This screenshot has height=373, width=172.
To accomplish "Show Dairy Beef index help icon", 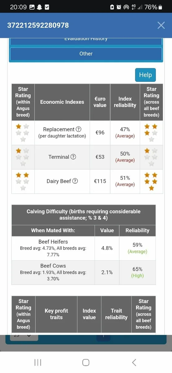I will point(75,181).
